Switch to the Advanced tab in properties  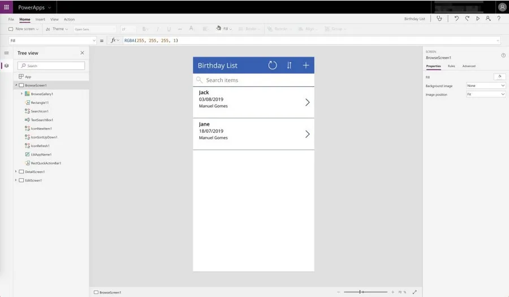tap(469, 66)
